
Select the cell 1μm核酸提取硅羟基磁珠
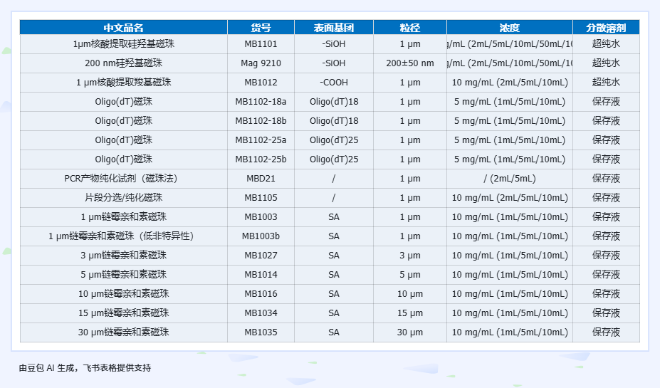(x=123, y=43)
